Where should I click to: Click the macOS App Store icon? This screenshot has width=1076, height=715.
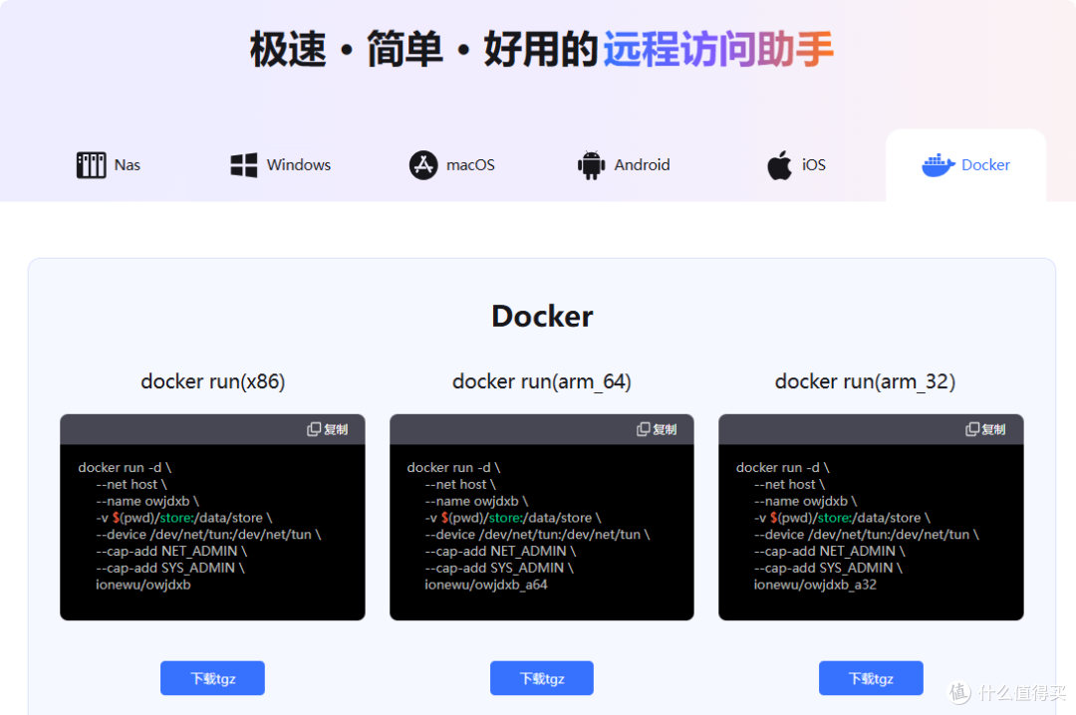pyautogui.click(x=423, y=164)
